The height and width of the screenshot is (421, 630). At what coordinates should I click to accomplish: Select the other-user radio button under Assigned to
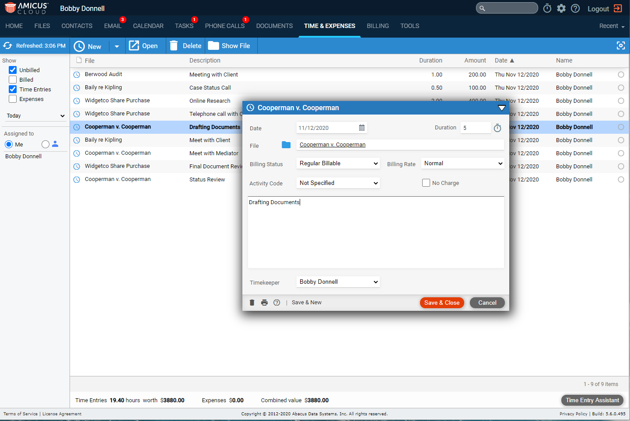point(45,144)
